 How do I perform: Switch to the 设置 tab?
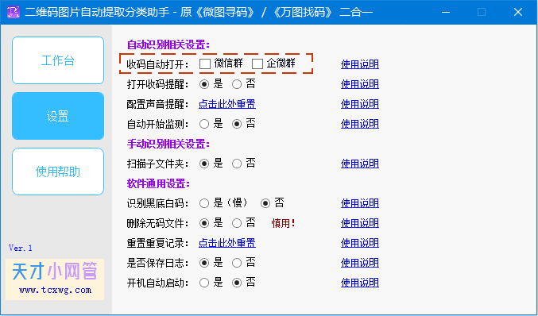[58, 116]
